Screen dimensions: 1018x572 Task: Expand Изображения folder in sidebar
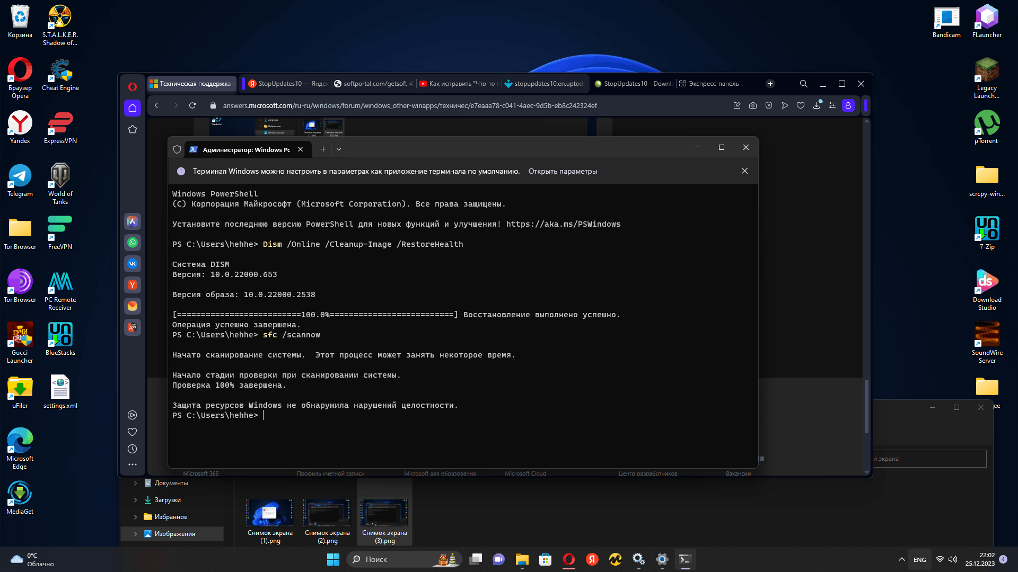click(x=136, y=533)
